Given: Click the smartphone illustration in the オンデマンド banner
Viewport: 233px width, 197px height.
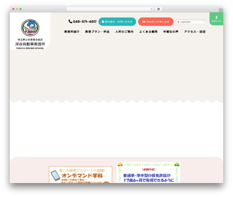Looking at the screenshot, I should point(55,176).
